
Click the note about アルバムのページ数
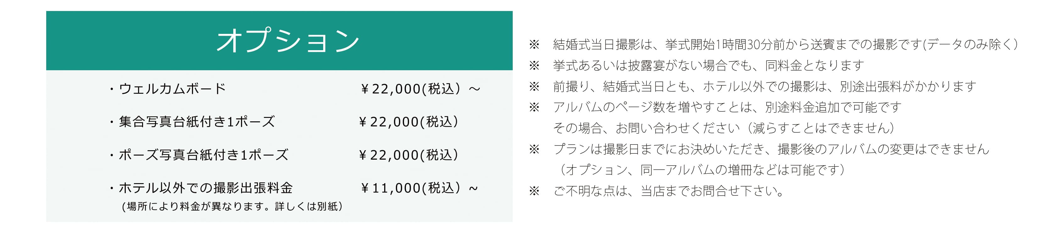click(x=727, y=107)
